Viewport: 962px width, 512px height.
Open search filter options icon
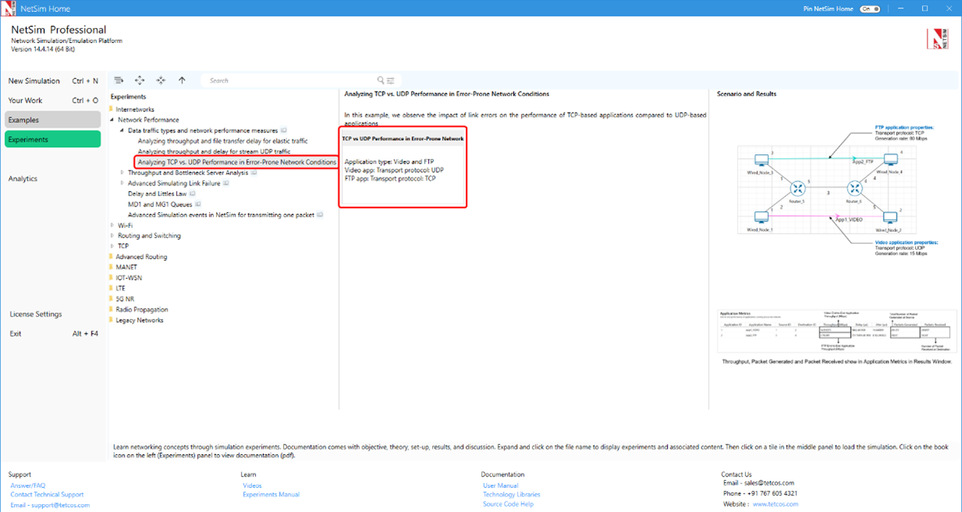pyautogui.click(x=390, y=80)
